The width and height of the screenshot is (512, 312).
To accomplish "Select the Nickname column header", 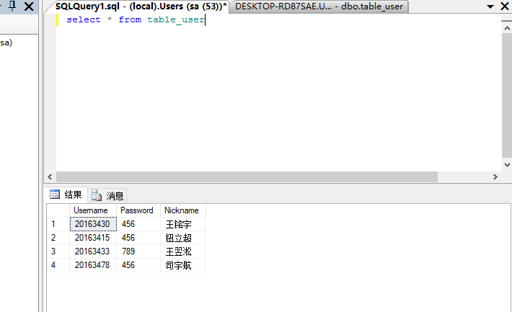I will [x=183, y=210].
